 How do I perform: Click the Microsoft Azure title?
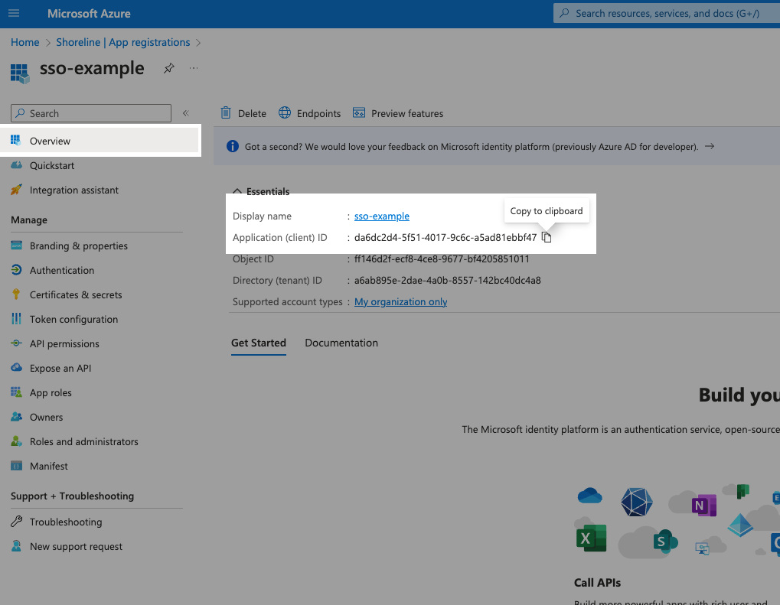[x=89, y=14]
